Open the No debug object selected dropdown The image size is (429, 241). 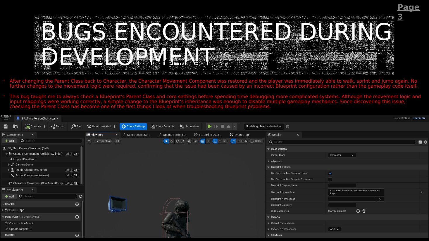pyautogui.click(x=263, y=126)
